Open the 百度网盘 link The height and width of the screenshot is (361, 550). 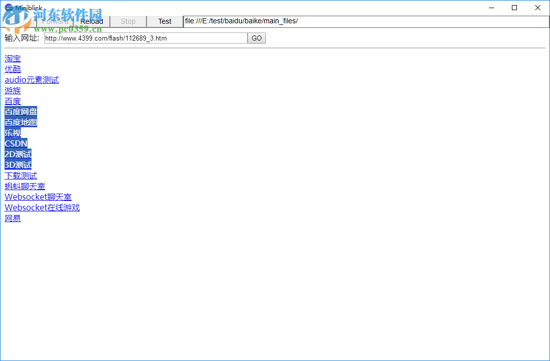pos(21,112)
